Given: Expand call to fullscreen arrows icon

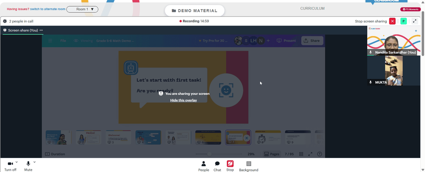Looking at the screenshot, I should (x=415, y=21).
